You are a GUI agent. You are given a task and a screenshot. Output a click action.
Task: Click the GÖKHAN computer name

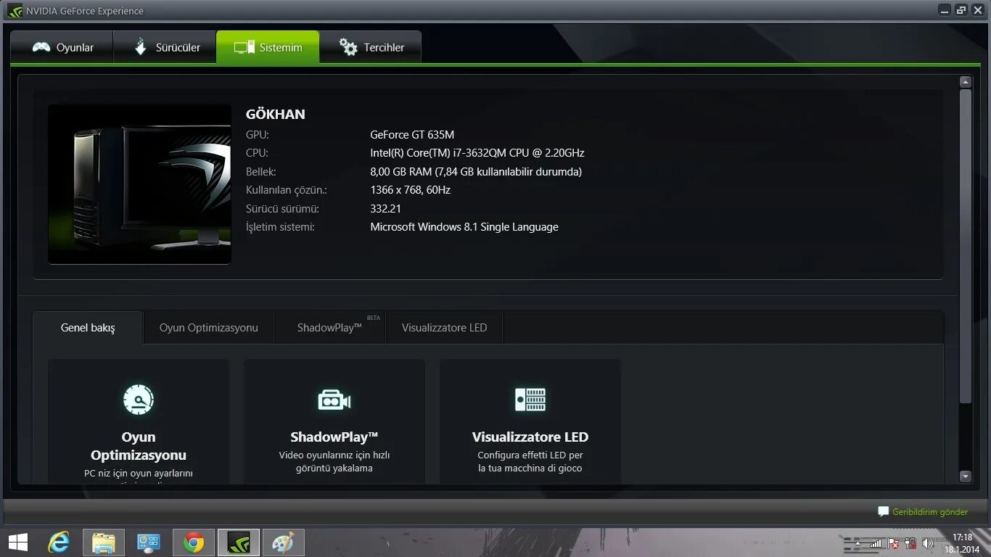276,114
